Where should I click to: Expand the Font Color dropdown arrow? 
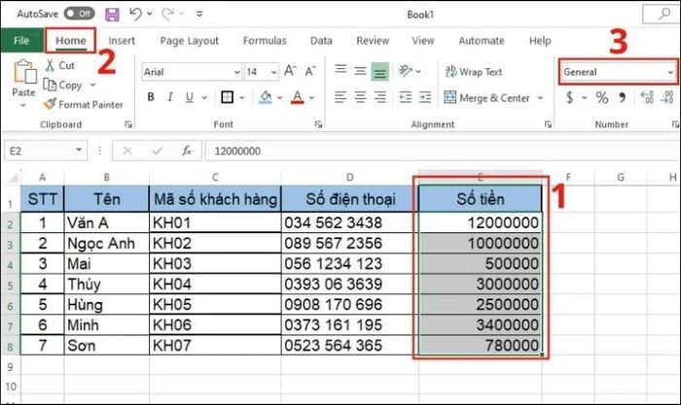point(312,98)
